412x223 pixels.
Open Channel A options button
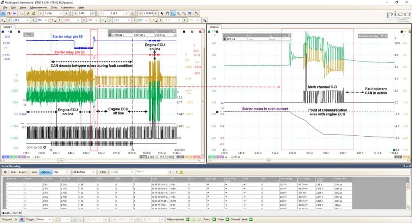[x=3, y=20]
